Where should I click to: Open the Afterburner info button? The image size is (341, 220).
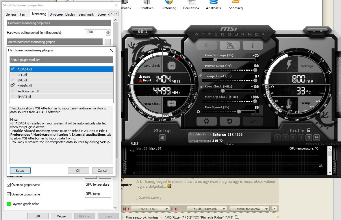pyautogui.click(x=253, y=45)
